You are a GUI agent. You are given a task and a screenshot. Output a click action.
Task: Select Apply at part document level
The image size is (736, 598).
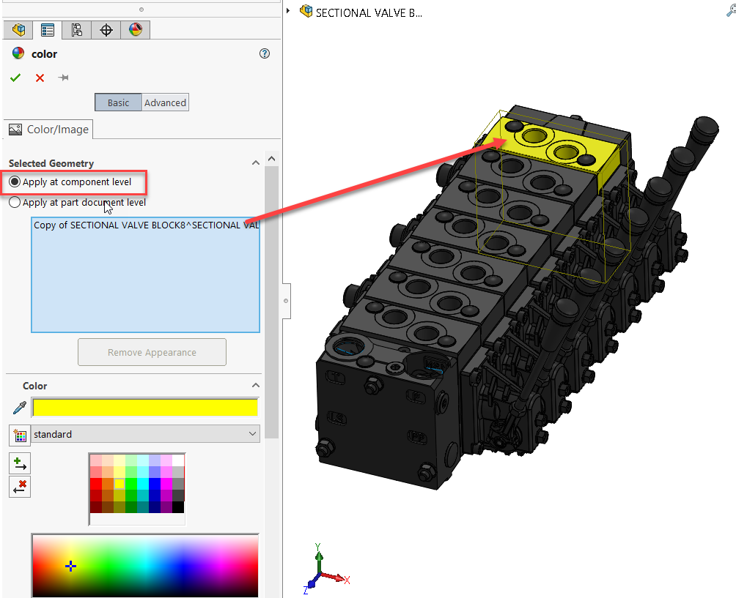[78, 203]
